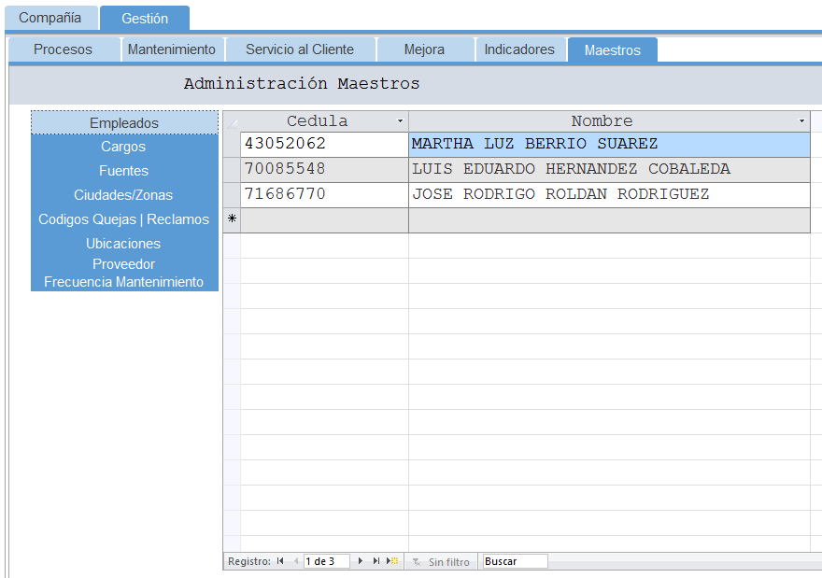Open the Ciudades/Zonas master list
Viewport: 822px width, 578px height.
coord(123,195)
